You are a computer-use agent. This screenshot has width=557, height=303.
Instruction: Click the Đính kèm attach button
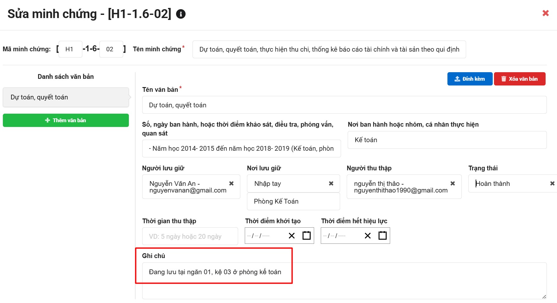click(470, 79)
